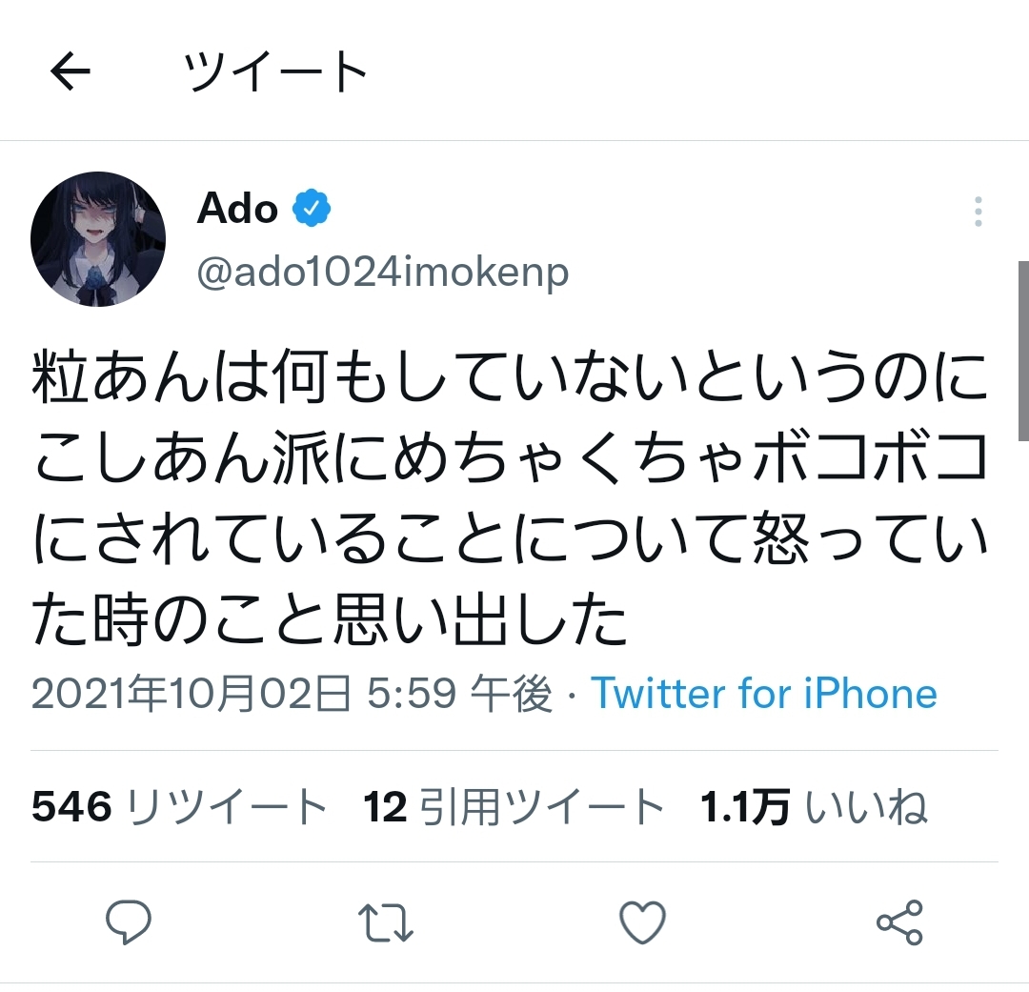Viewport: 1029px width, 992px height.
Task: Tap the tweet line mentioning こしあん派
Action: point(510,457)
